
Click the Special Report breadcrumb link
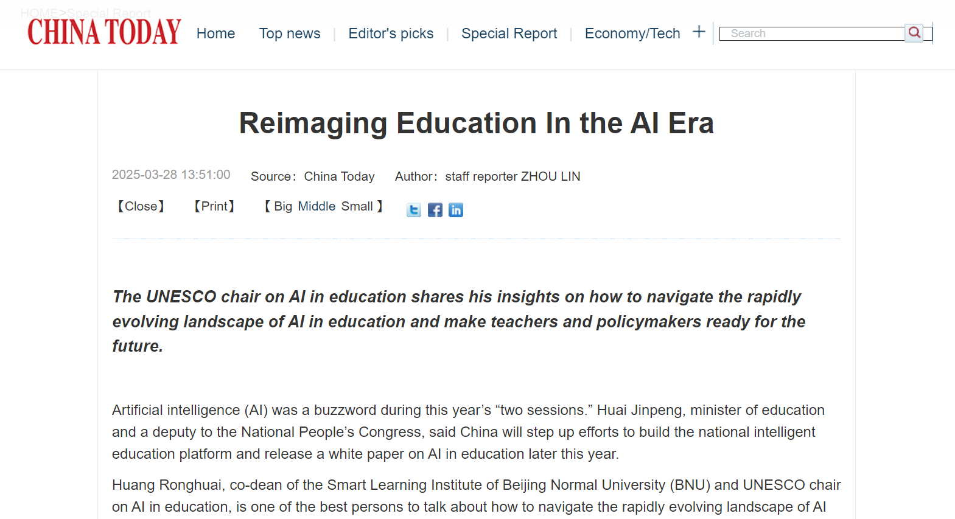tap(109, 13)
